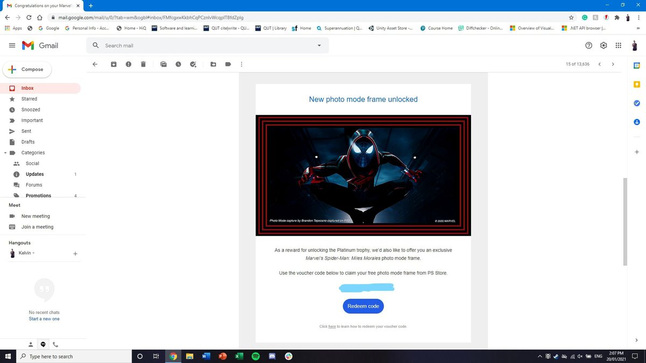Click the Redeem code button
646x363 pixels.
[x=363, y=306]
